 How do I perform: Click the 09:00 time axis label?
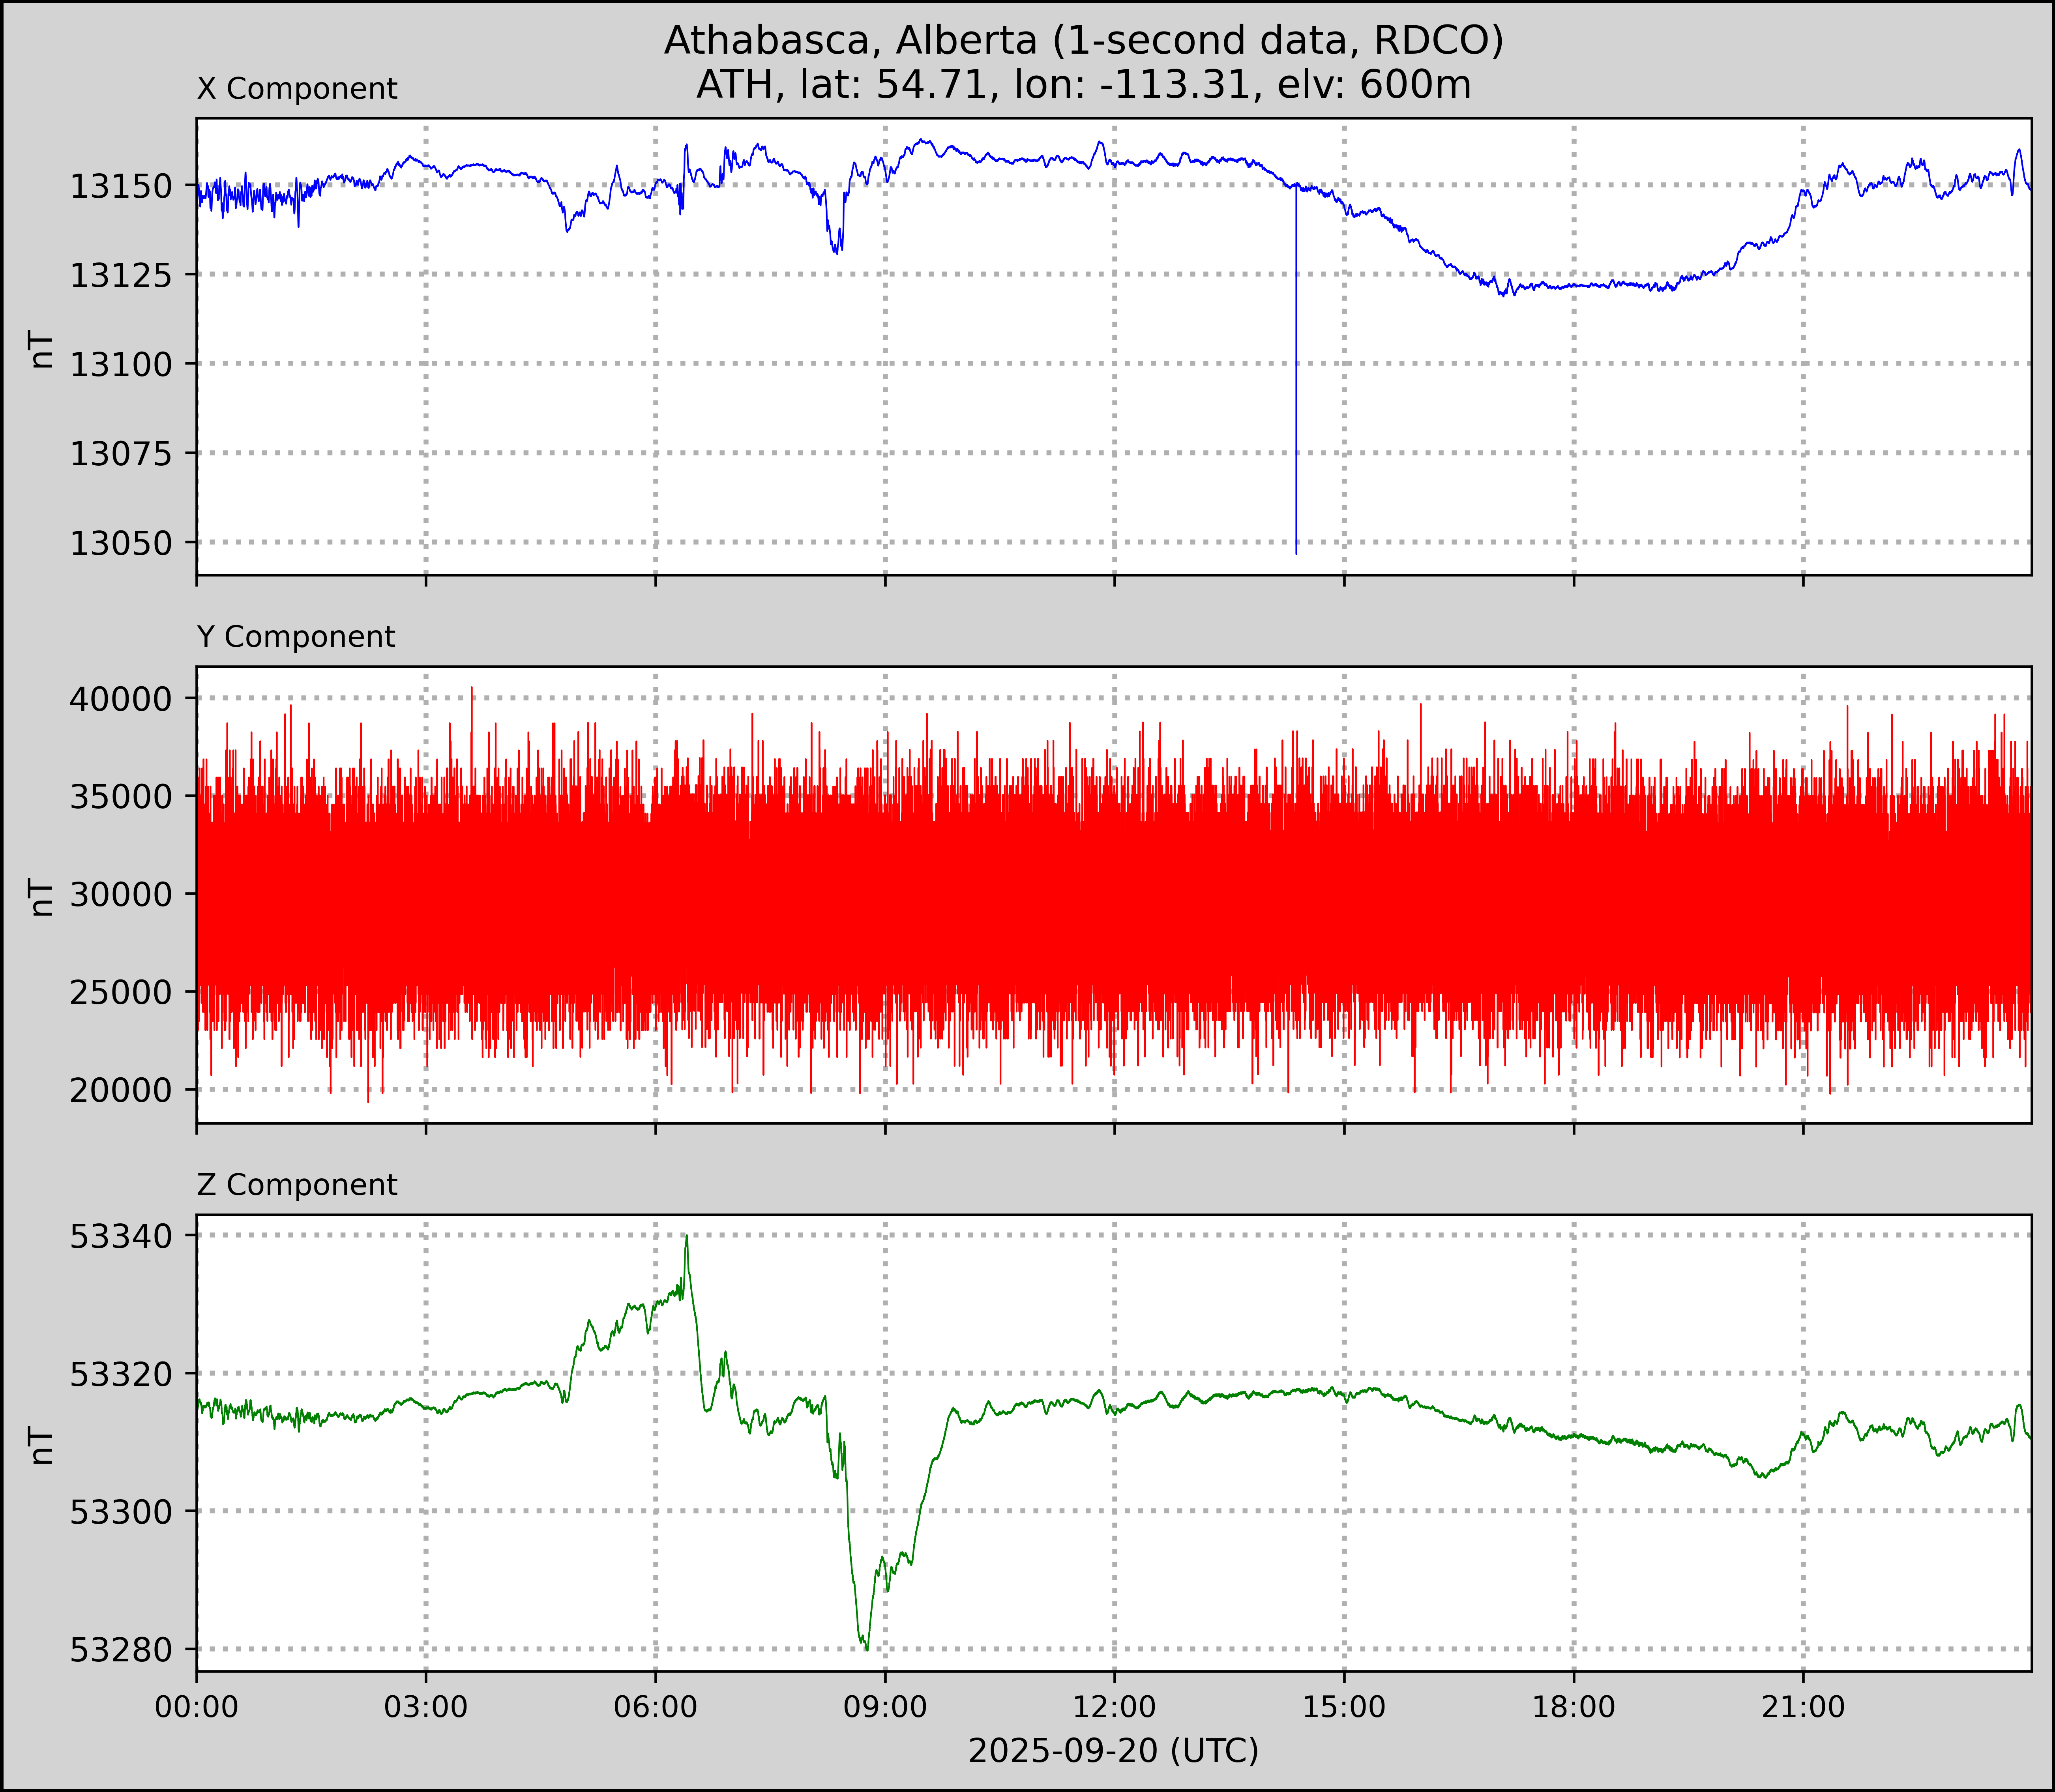(x=885, y=1707)
